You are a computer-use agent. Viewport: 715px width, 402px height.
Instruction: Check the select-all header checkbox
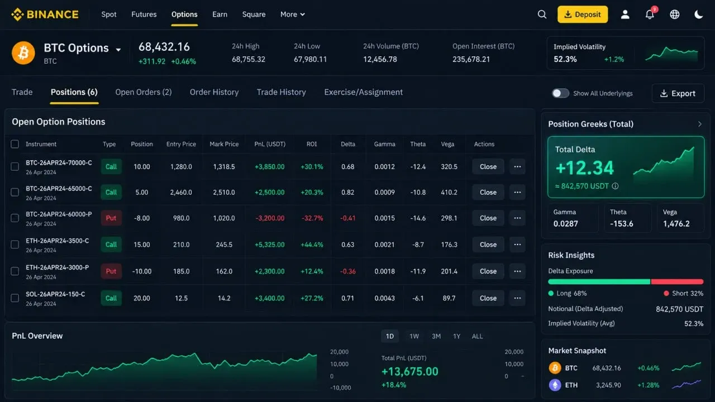tap(15, 144)
